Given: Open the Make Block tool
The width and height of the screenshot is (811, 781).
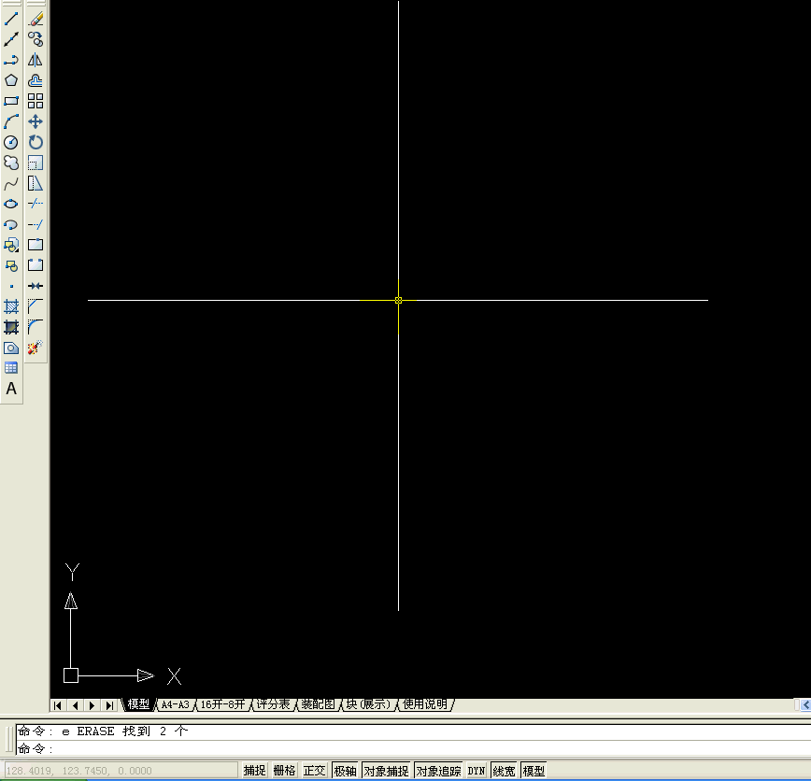Looking at the screenshot, I should coord(11,266).
